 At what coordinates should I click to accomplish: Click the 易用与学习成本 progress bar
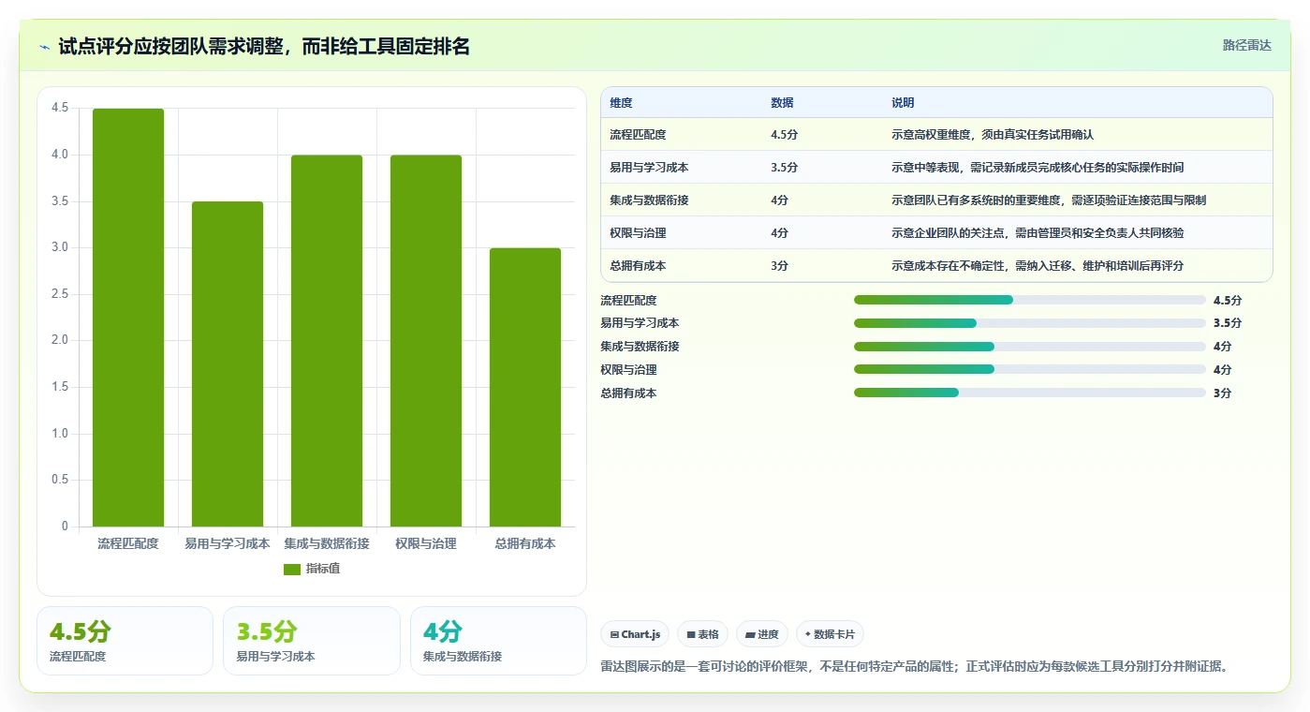[x=1030, y=323]
